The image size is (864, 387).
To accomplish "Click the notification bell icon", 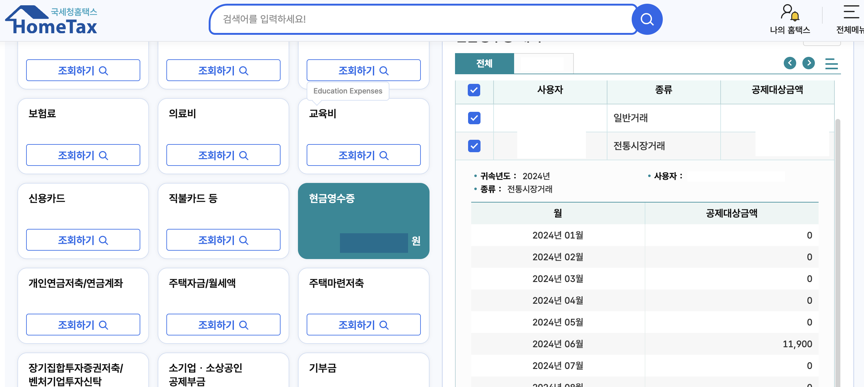I will (x=796, y=16).
